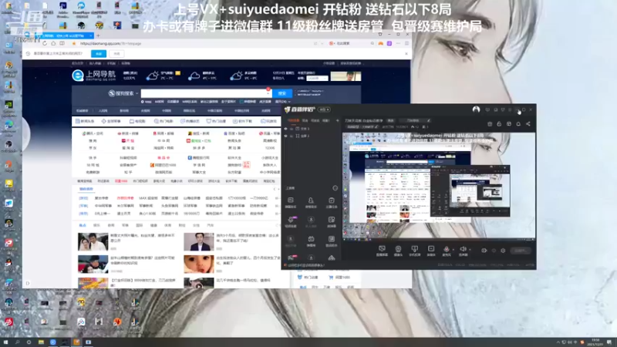Screen dimensions: 617x347
Task: Open image edit tool in second toolbox row
Action: (332, 221)
